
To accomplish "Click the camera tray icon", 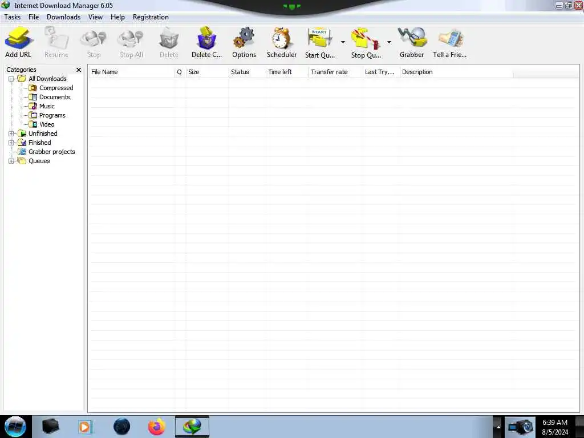I will coord(520,427).
